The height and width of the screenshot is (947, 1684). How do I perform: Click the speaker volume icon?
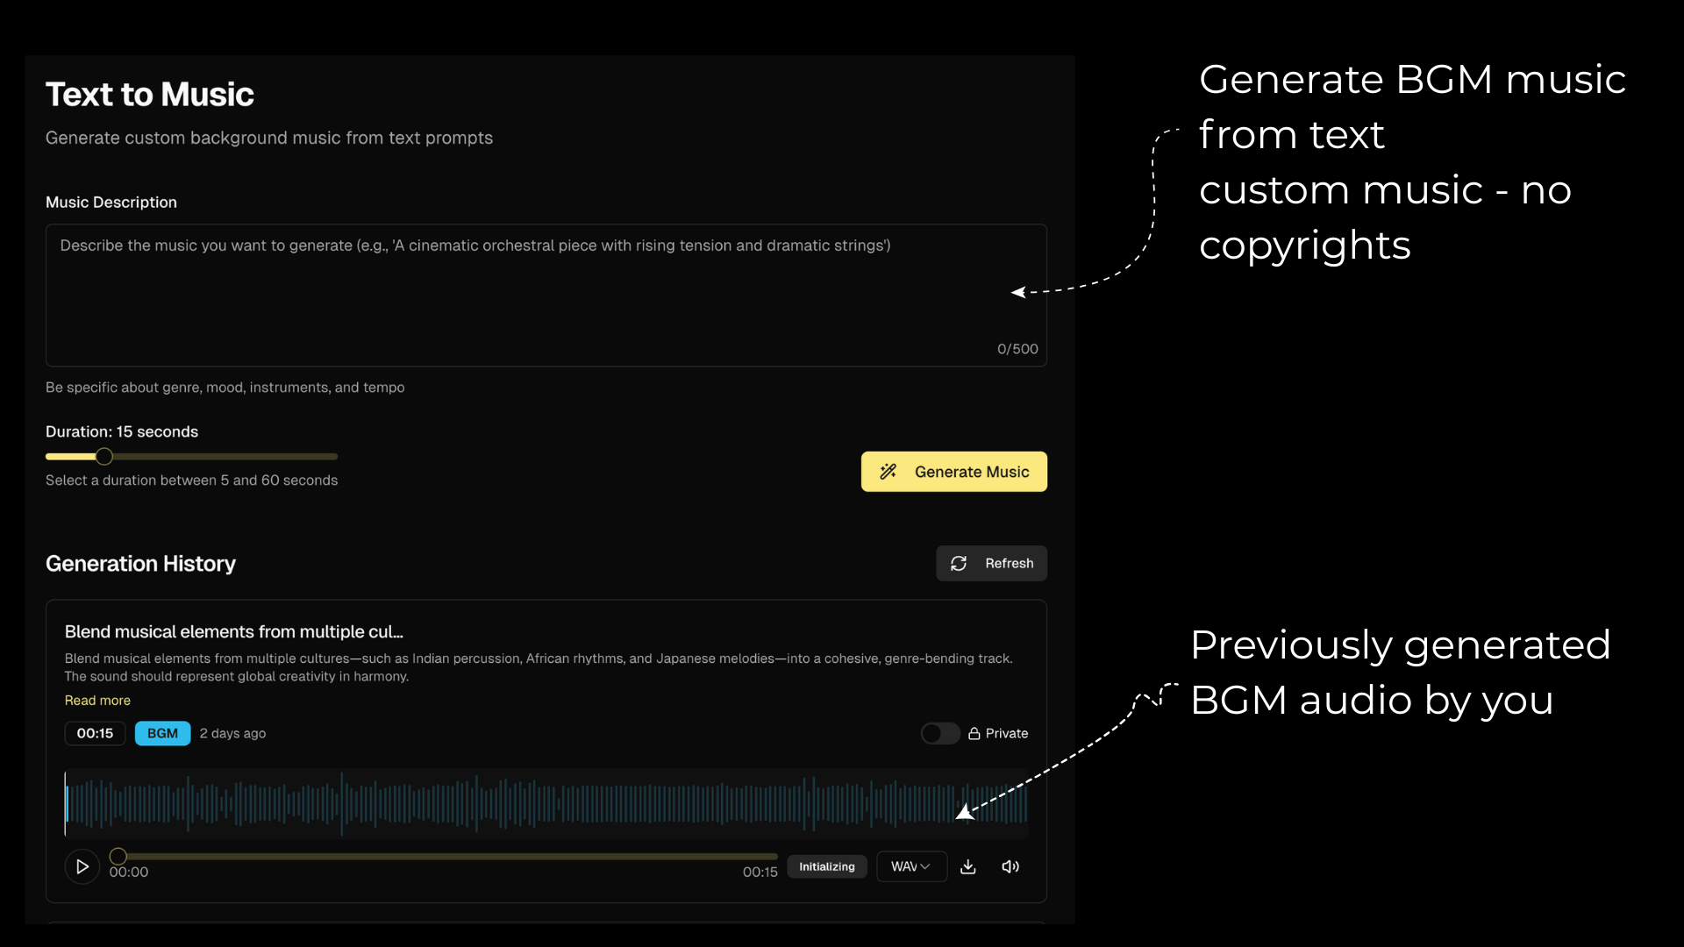pyautogui.click(x=1010, y=866)
